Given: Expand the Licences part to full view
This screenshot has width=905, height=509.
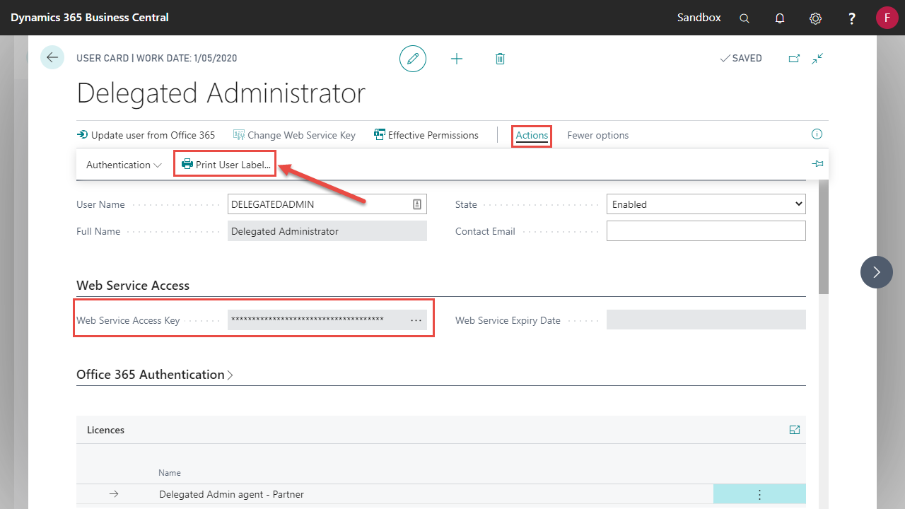Looking at the screenshot, I should pos(795,430).
